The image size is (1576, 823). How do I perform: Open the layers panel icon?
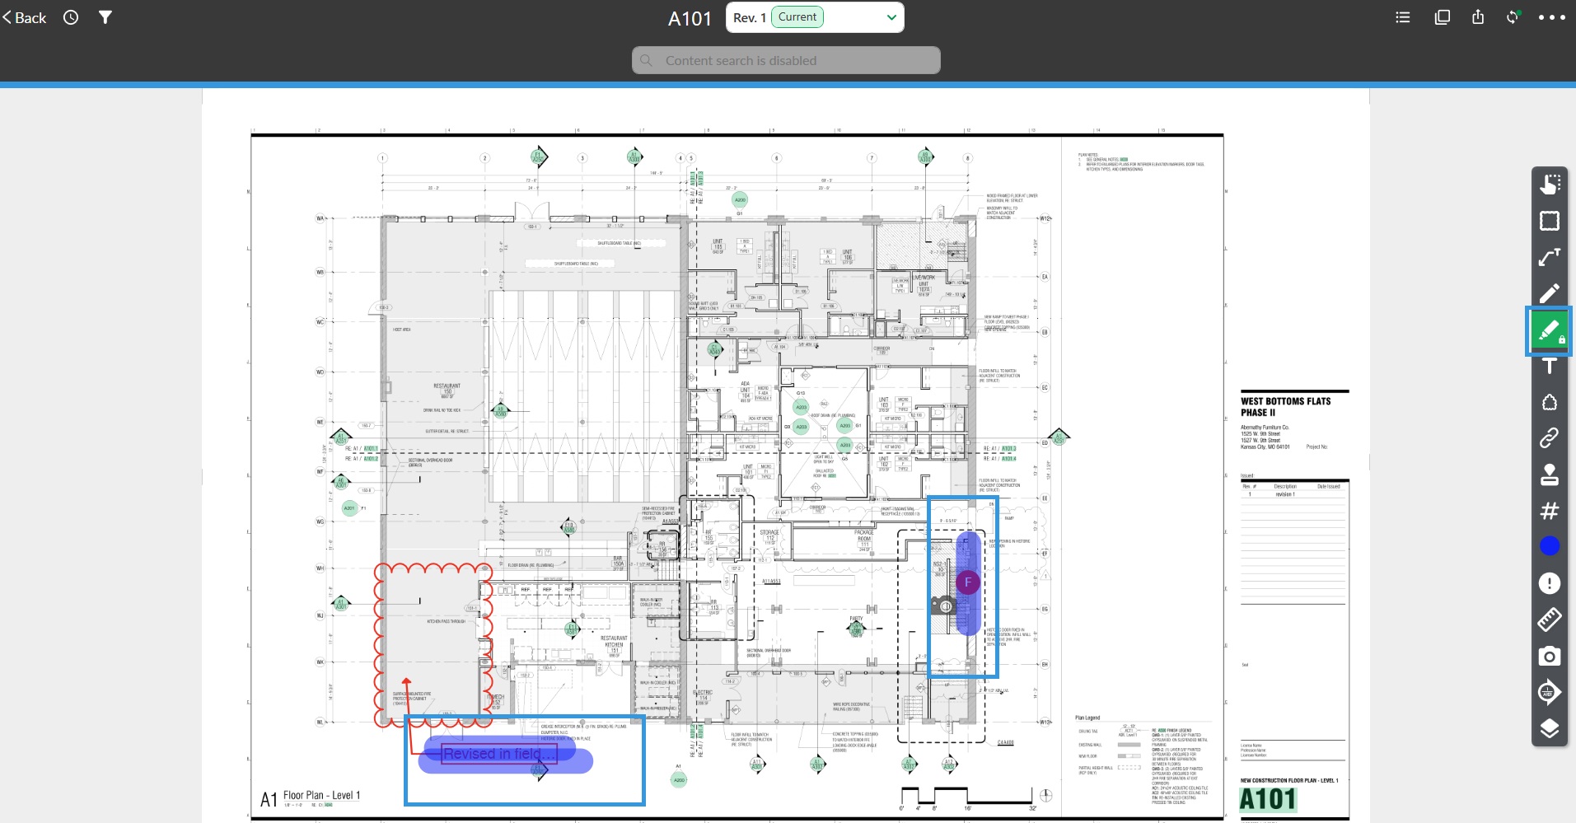(1550, 728)
